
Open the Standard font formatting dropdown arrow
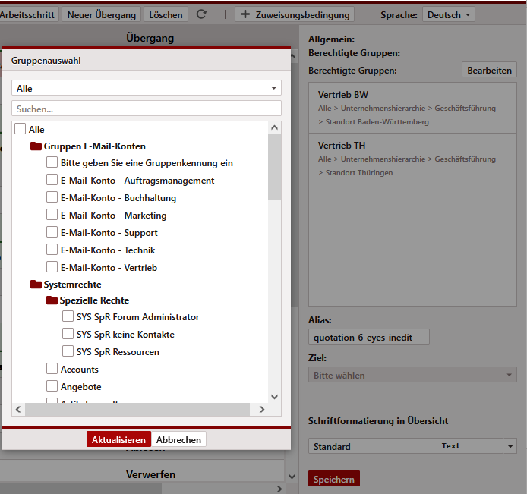coord(510,446)
